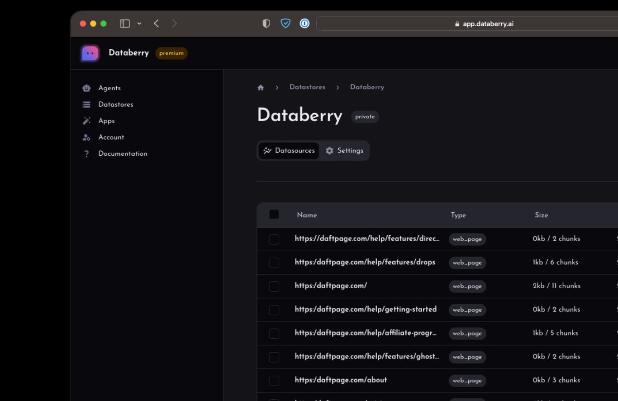618x401 pixels.
Task: Switch to the Settings tab
Action: 344,151
